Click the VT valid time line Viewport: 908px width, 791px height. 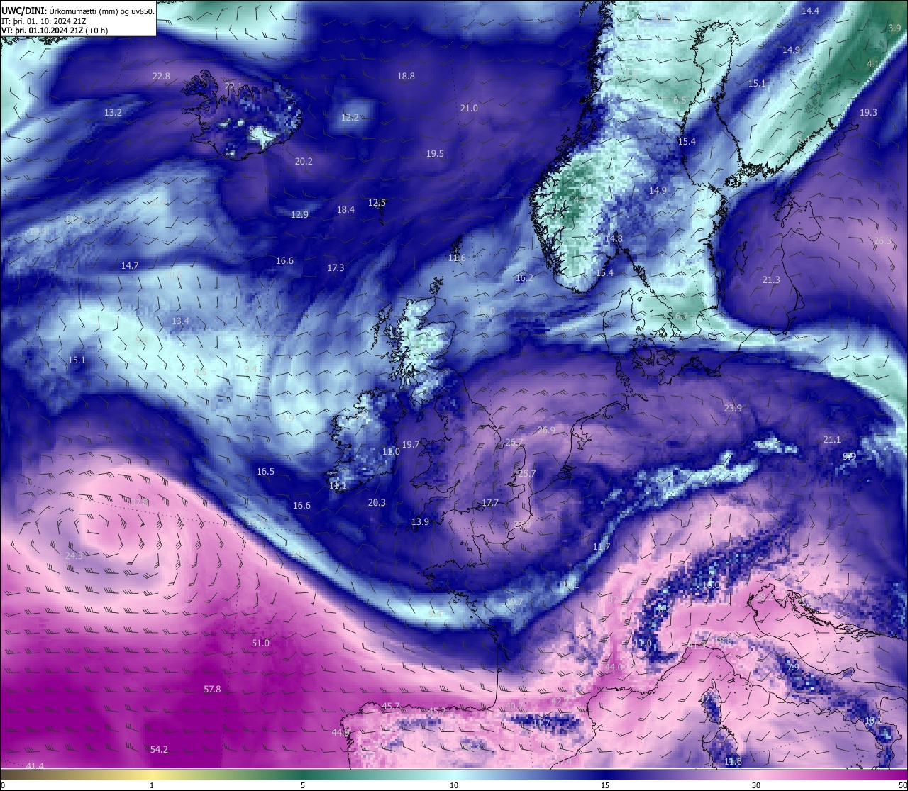pyautogui.click(x=55, y=31)
